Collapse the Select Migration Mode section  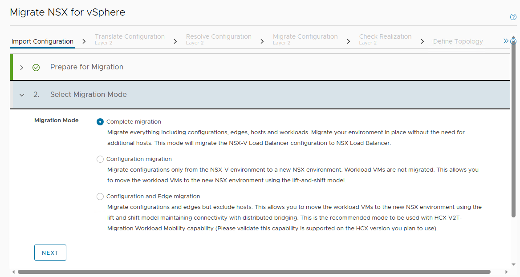click(22, 95)
